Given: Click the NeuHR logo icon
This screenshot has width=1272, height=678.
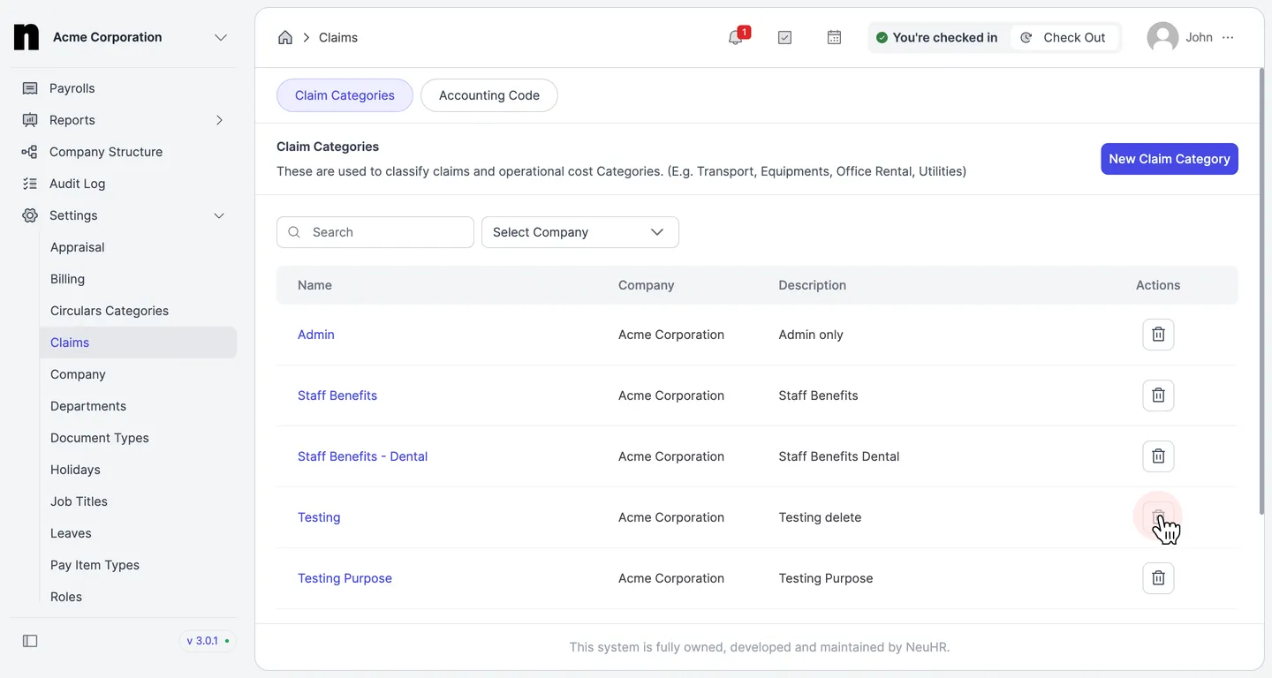Looking at the screenshot, I should (x=26, y=37).
